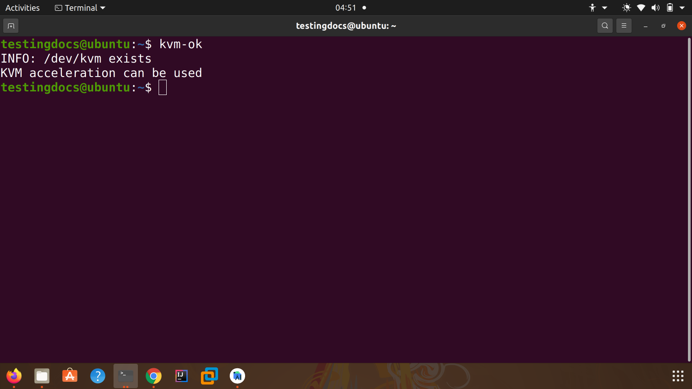Launch Google Chrome from the dock
Screen dimensions: 692x389
coord(154,375)
